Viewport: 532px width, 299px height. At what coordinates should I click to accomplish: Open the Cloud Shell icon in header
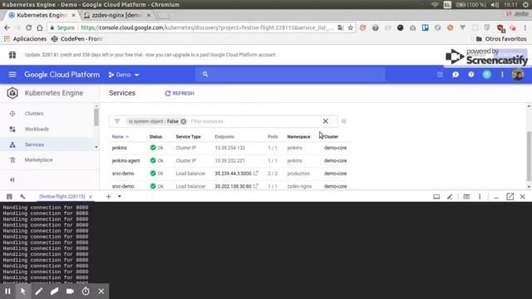tap(440, 75)
